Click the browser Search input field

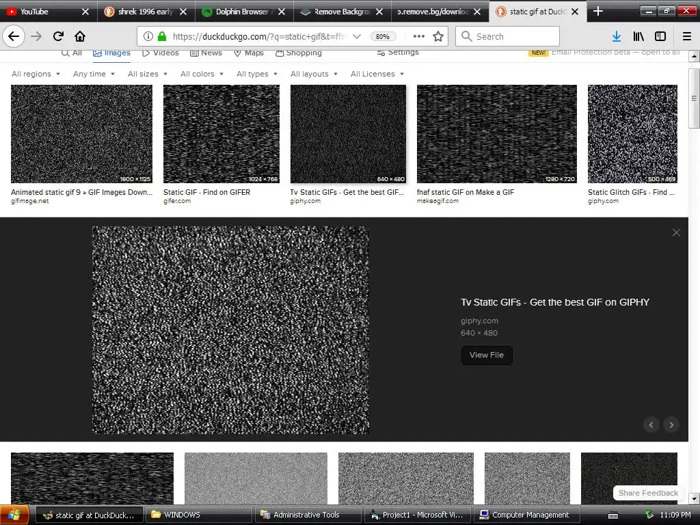[508, 36]
